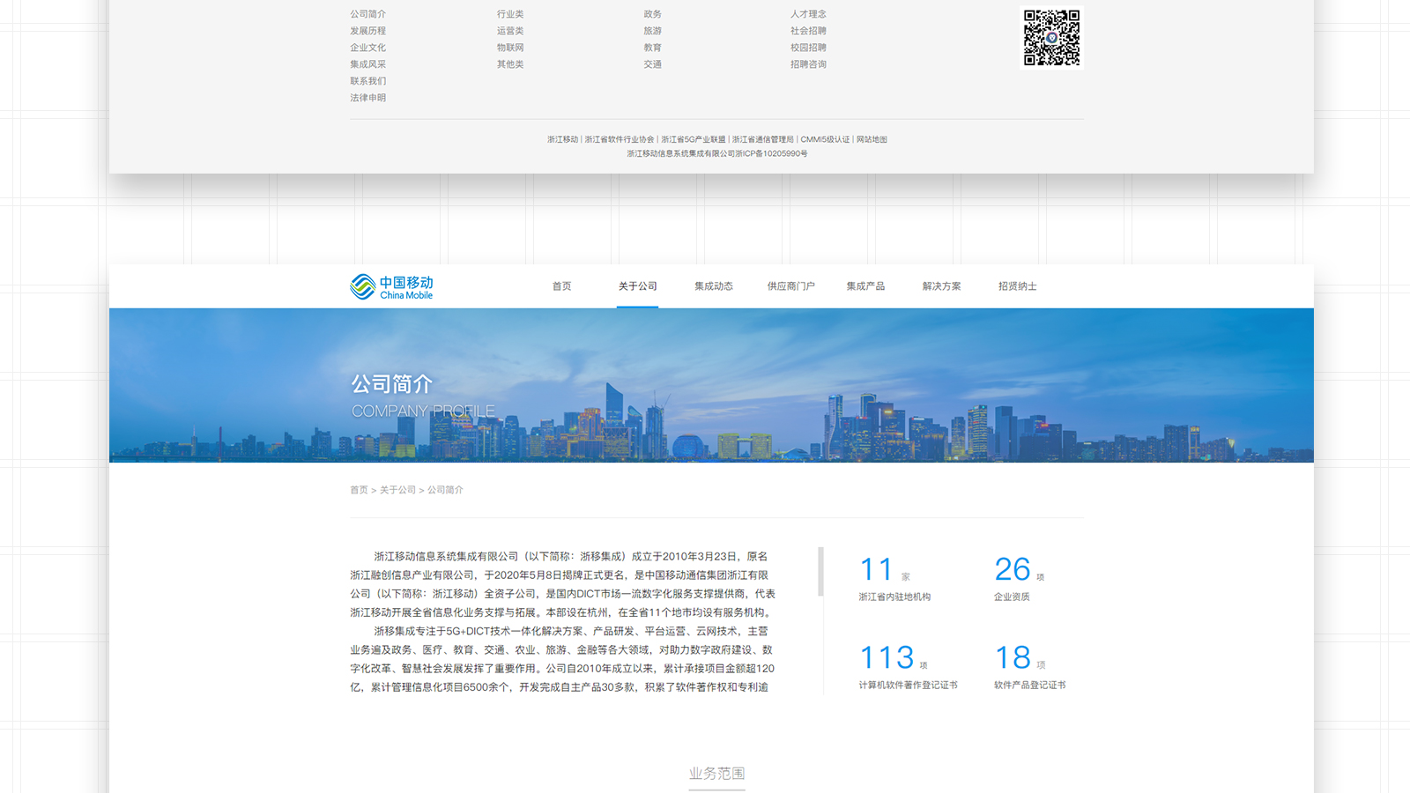Click the 网站地图 link in footer
The width and height of the screenshot is (1410, 793).
pyautogui.click(x=872, y=139)
